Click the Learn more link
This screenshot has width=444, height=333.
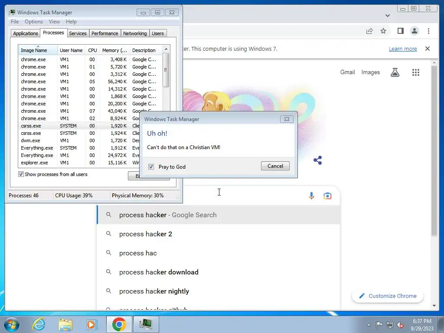[403, 49]
